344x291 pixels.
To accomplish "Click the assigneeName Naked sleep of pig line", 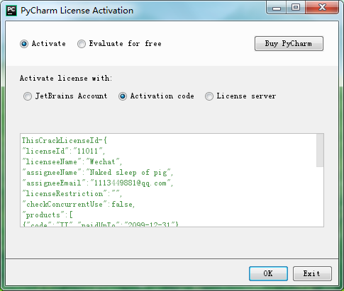I will [x=97, y=173].
